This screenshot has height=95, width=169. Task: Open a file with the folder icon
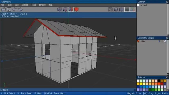click(x=3, y=9)
